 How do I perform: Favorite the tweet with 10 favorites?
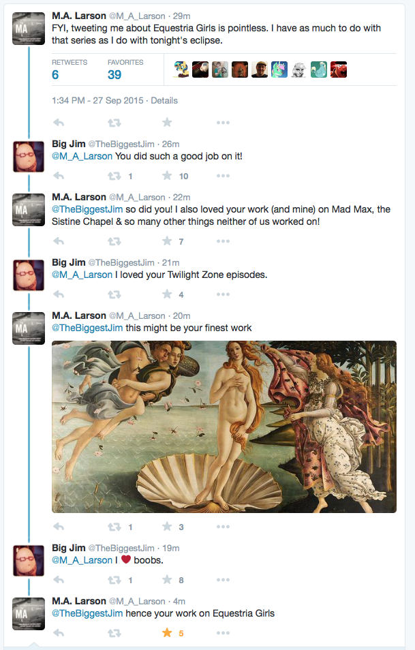point(167,176)
